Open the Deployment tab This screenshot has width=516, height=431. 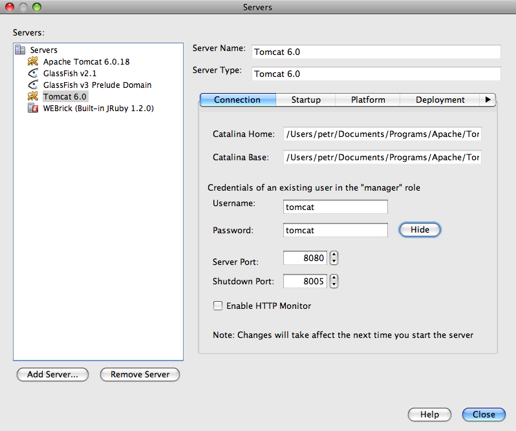tap(440, 100)
